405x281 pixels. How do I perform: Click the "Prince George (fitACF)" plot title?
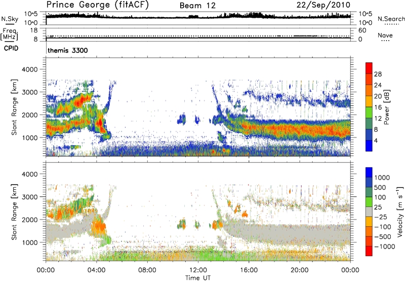click(x=97, y=5)
